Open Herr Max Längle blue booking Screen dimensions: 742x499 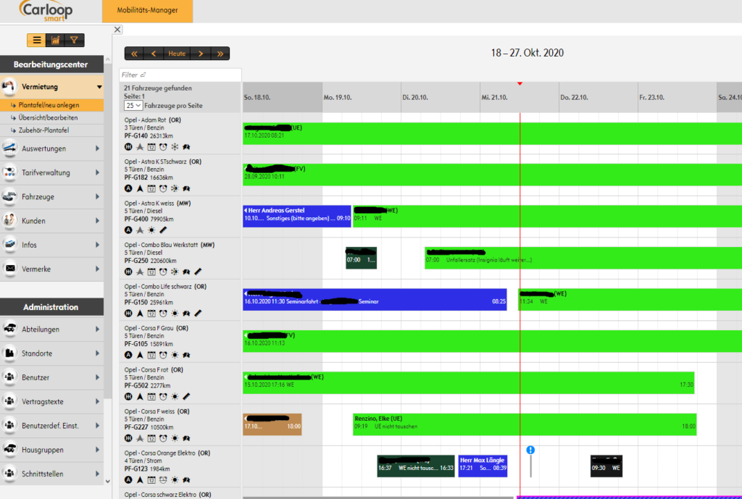[x=483, y=466]
